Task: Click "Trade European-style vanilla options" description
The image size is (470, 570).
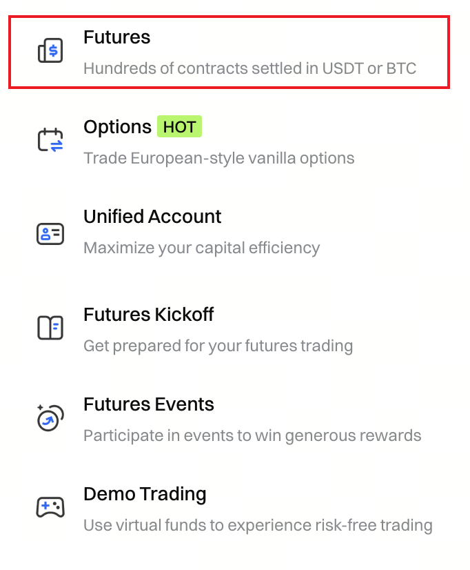Action: (x=218, y=159)
